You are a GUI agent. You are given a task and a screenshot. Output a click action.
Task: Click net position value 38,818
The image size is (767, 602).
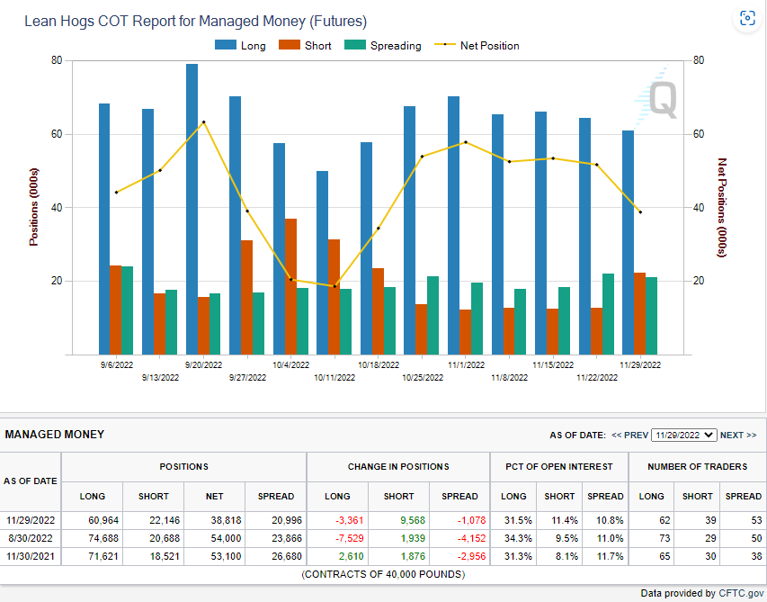(226, 520)
